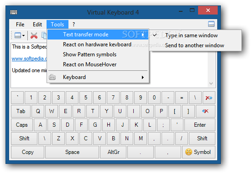Click the W key
Viewport: 251px width, 173px height.
point(52,111)
